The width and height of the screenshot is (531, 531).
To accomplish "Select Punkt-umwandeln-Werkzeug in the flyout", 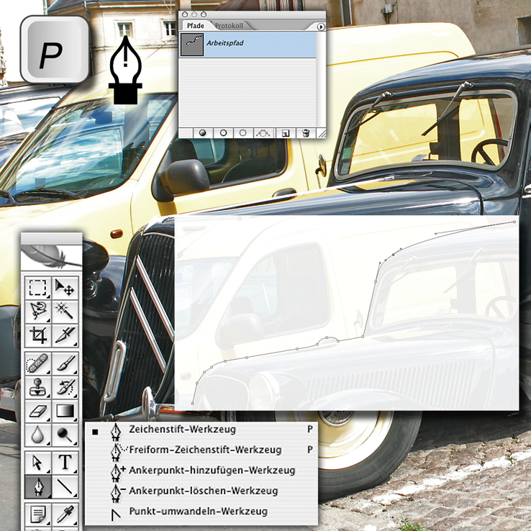I will click(x=198, y=512).
